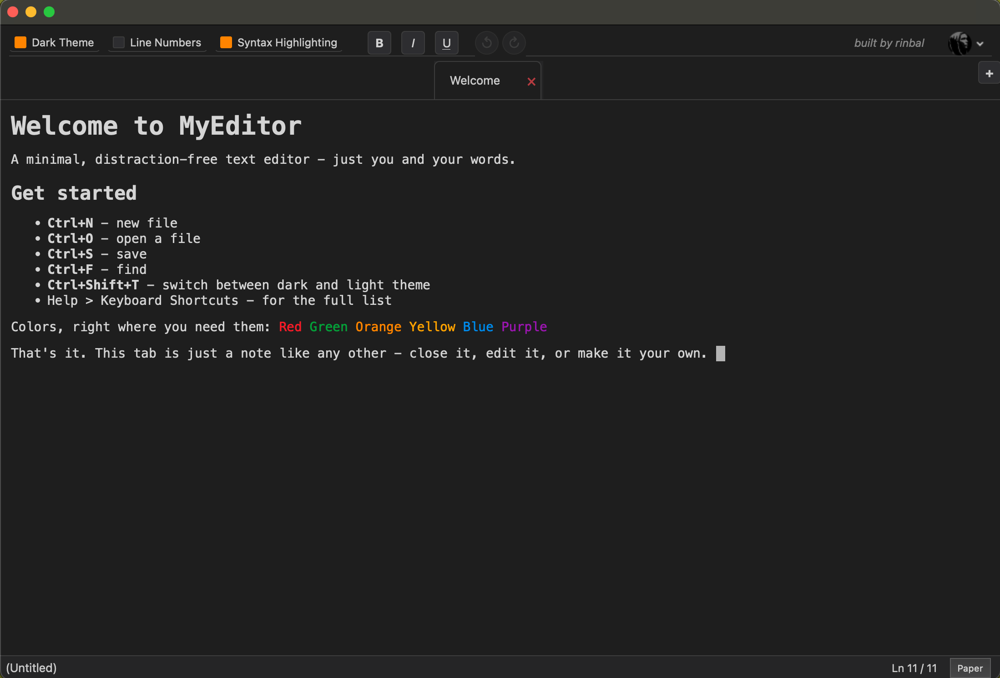The width and height of the screenshot is (1000, 678).
Task: Click the 'built by rinbal' credit
Action: [889, 43]
